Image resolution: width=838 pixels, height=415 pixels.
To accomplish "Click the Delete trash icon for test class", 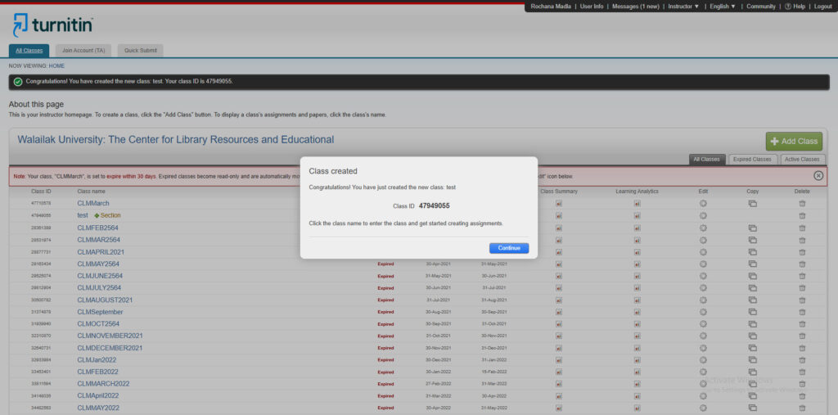I will click(802, 215).
